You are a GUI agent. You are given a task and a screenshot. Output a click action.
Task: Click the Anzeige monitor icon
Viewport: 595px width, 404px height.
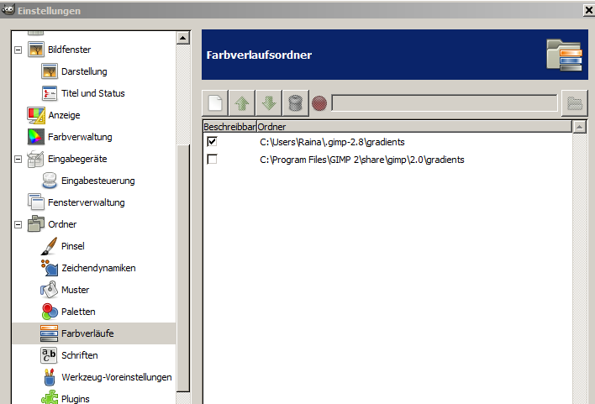(x=36, y=115)
